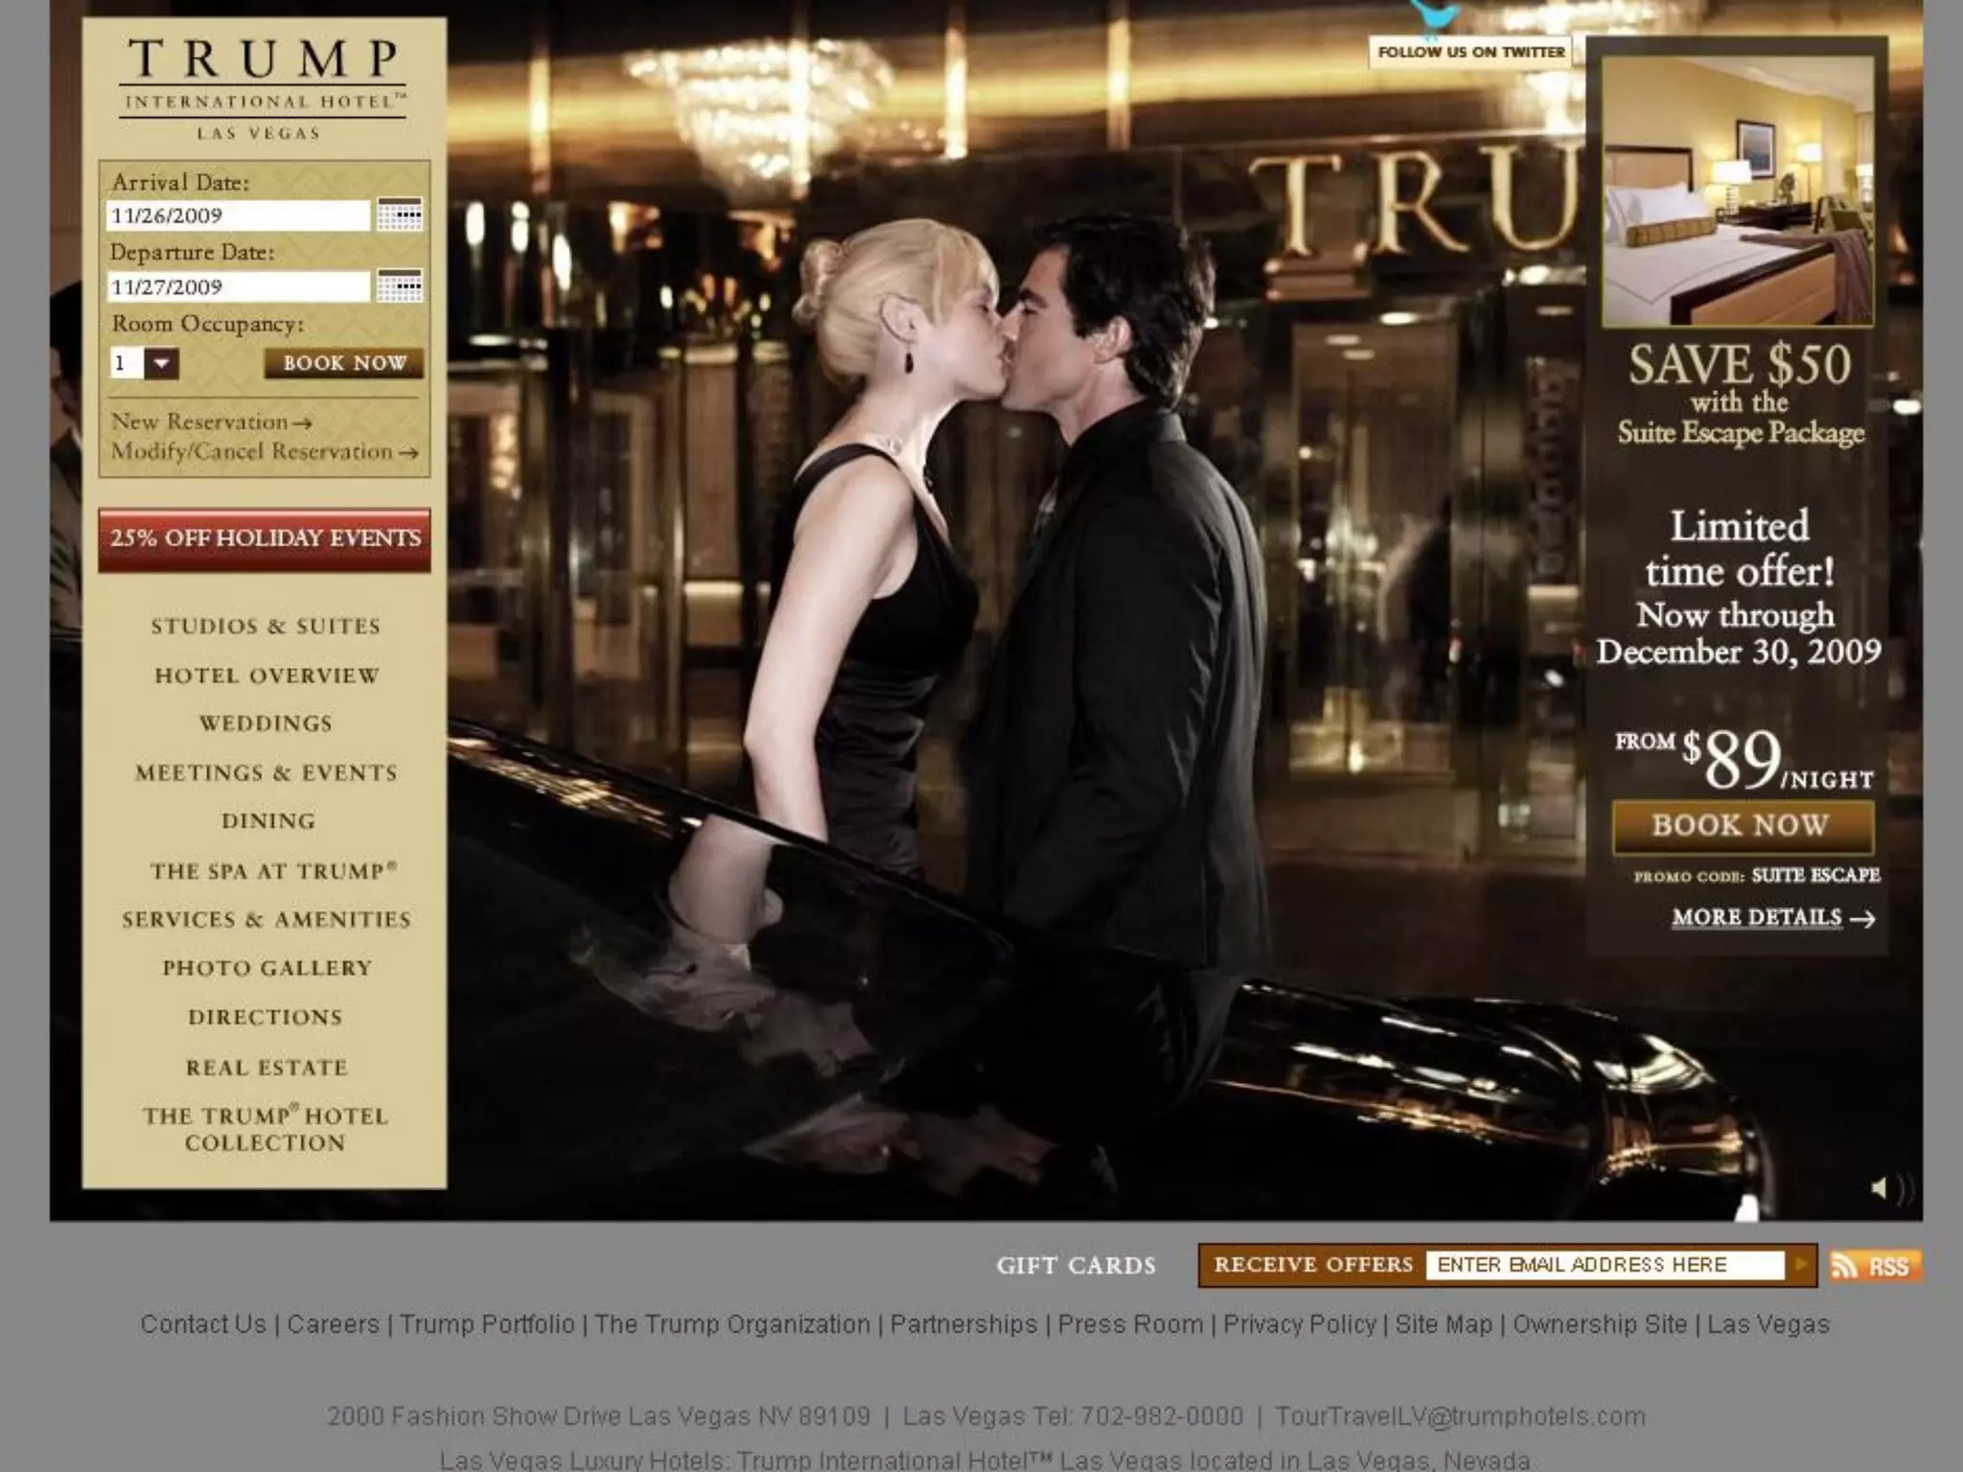
Task: Click the New Reservation arrow link
Action: pos(211,422)
